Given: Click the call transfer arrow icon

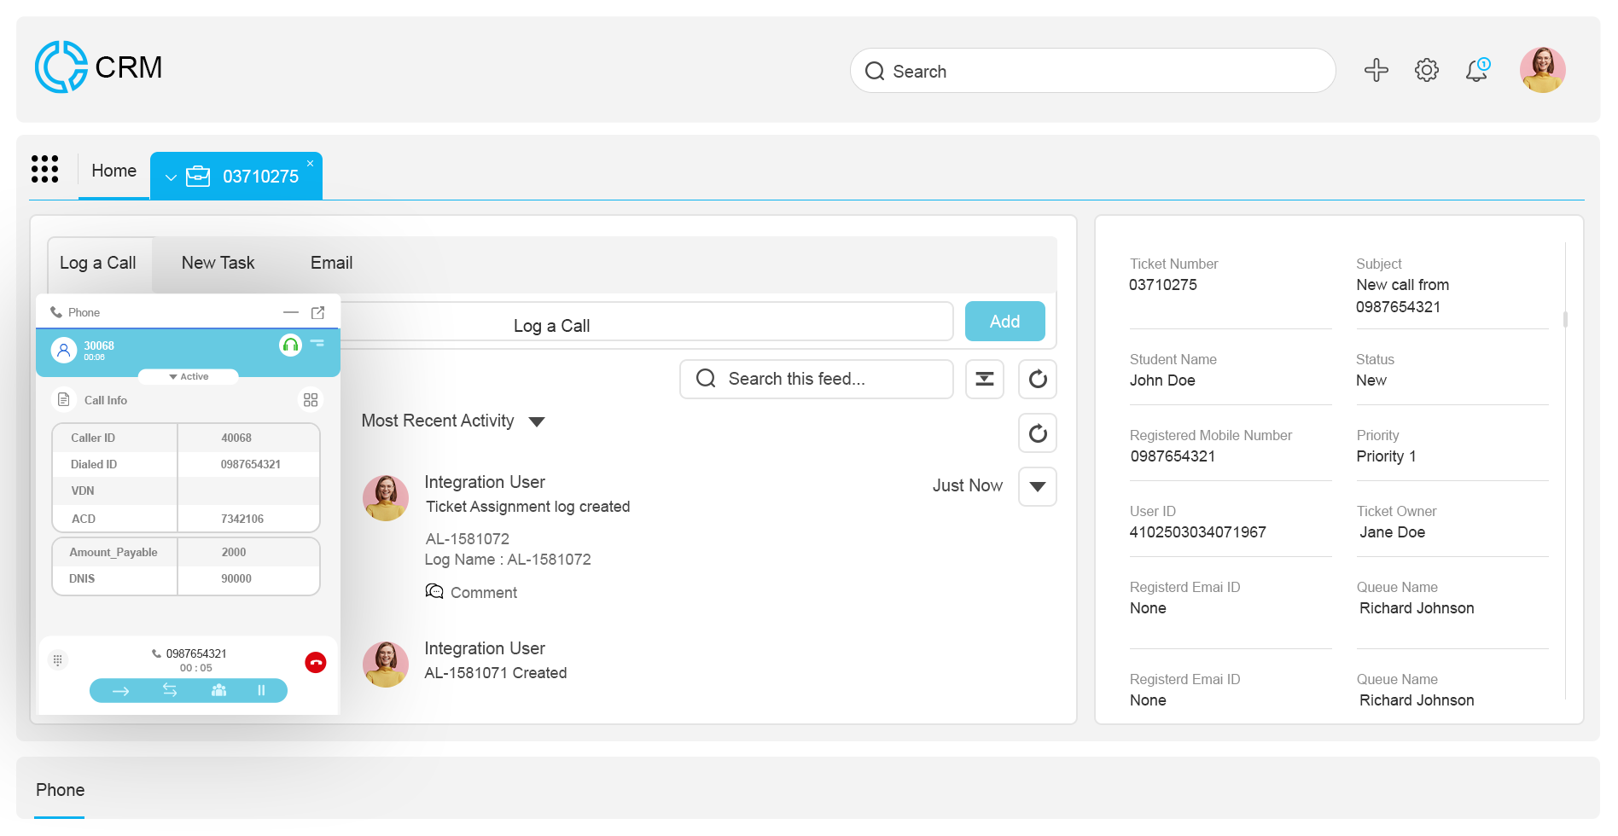Looking at the screenshot, I should (x=121, y=690).
